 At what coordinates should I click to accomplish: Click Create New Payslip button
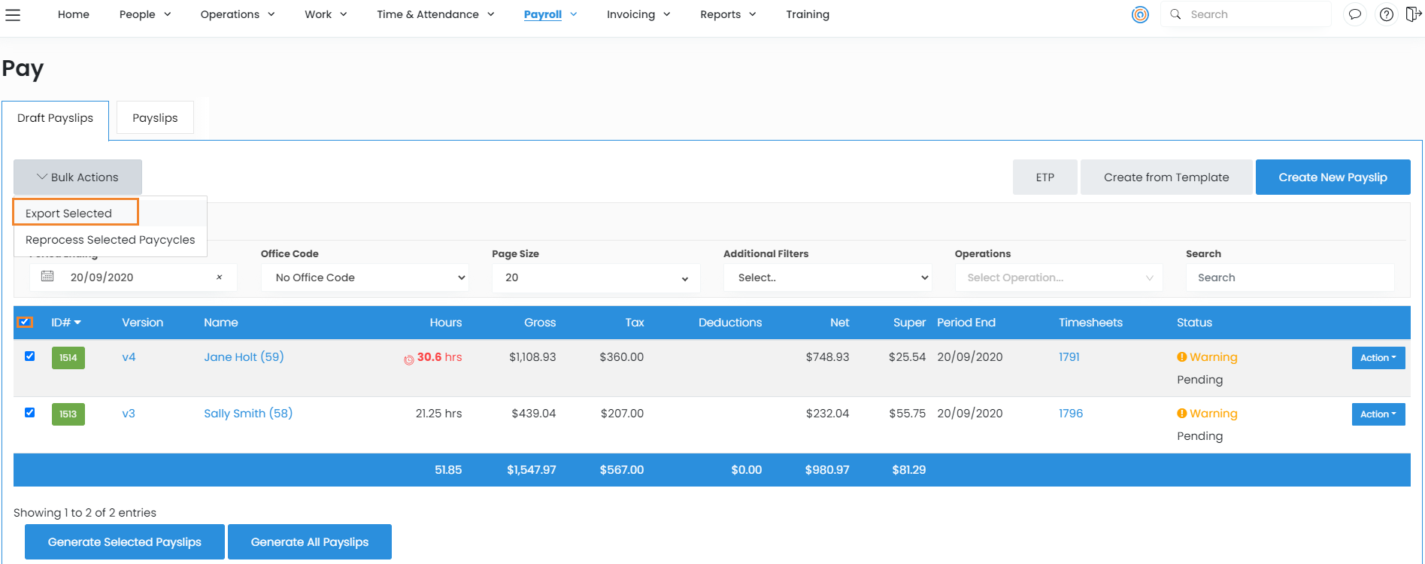tap(1333, 177)
